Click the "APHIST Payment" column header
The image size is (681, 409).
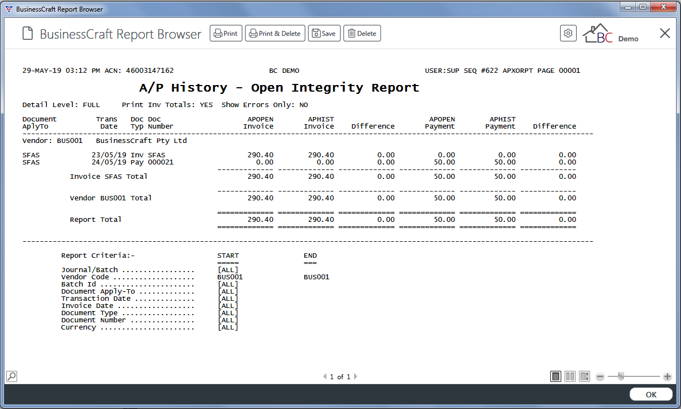500,123
